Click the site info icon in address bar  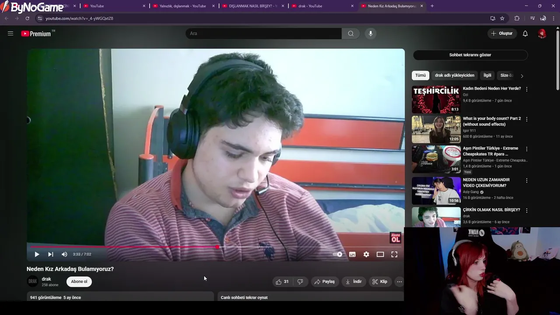(x=40, y=18)
